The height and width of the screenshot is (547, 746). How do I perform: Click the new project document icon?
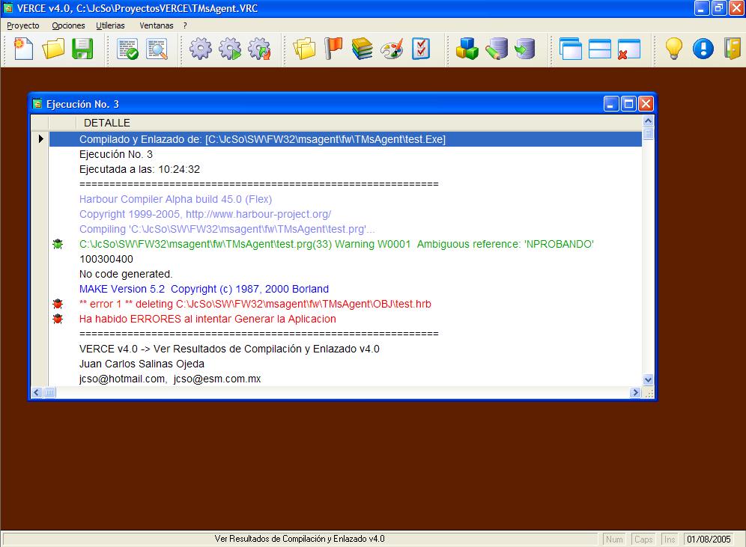pos(24,49)
